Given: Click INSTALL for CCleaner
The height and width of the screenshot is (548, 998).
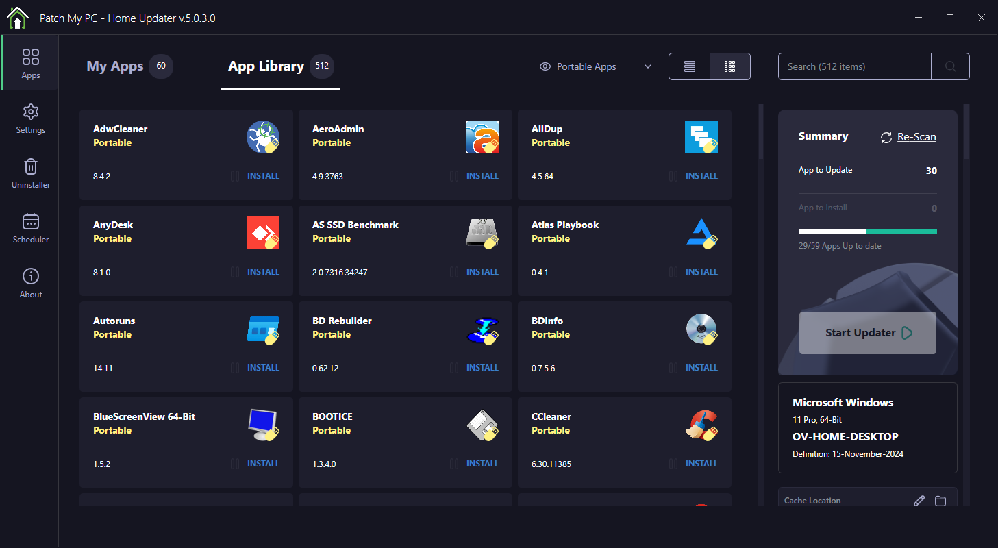Looking at the screenshot, I should (x=701, y=464).
